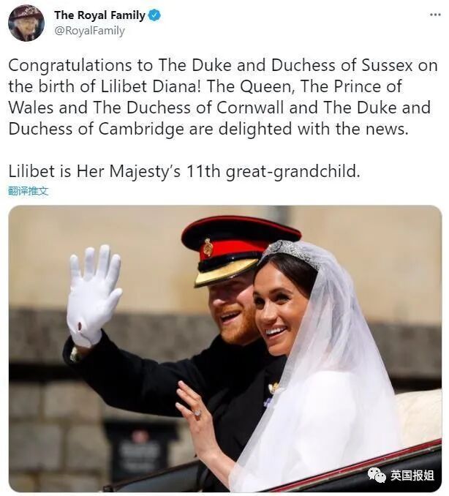Open the attached wedding carriage photo
The image size is (449, 496).
224,349
